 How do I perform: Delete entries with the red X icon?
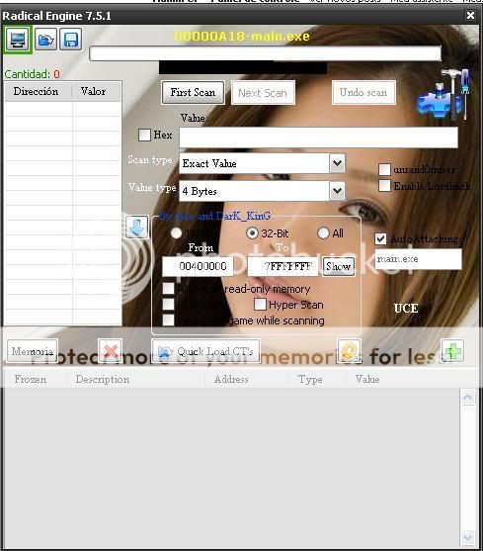(111, 351)
